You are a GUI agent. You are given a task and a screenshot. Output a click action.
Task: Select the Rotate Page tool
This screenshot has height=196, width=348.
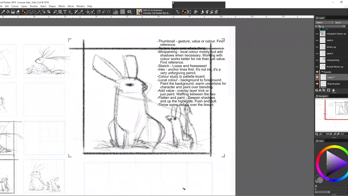click(x=109, y=12)
